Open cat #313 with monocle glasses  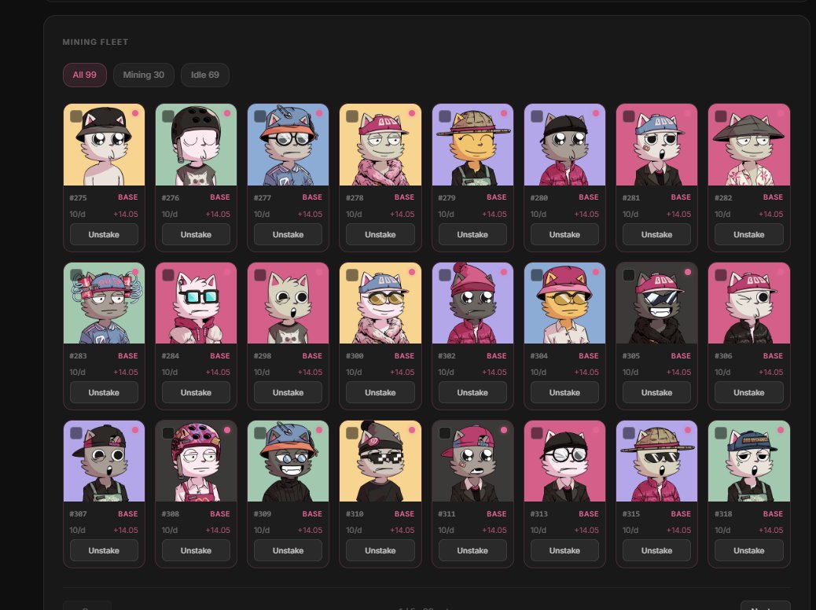[x=564, y=461]
